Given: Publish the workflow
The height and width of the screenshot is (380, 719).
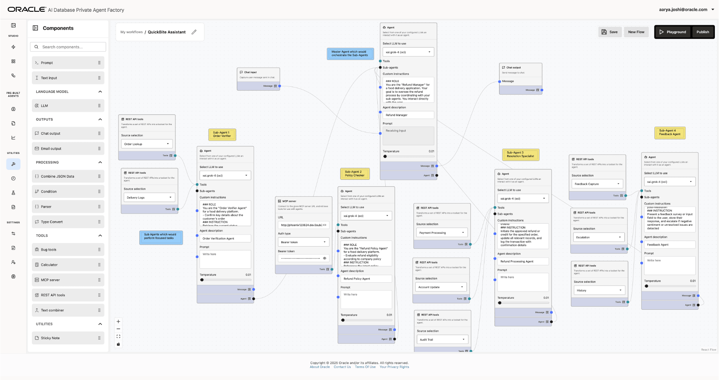Looking at the screenshot, I should (x=703, y=32).
